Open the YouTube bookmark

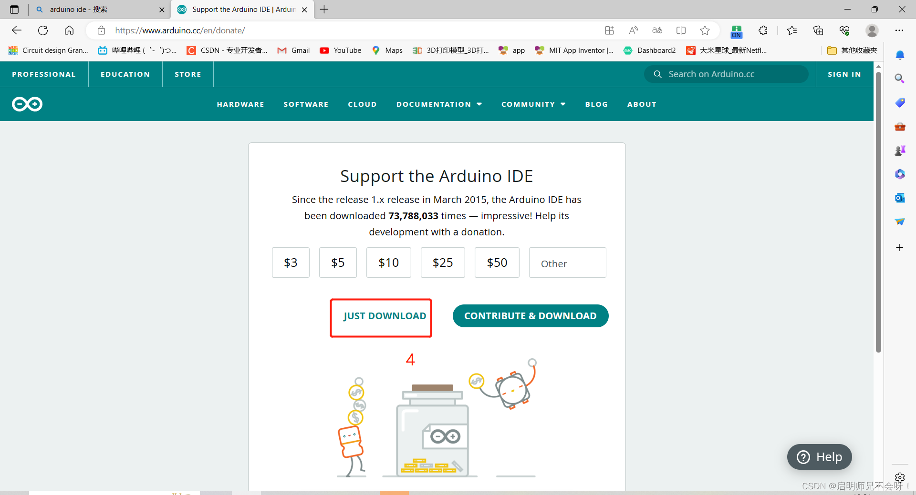[x=341, y=51]
